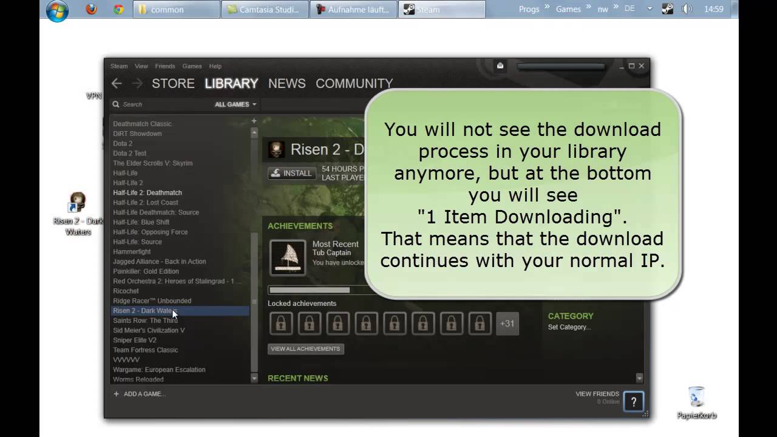Click the volume speaker tray icon

(687, 9)
